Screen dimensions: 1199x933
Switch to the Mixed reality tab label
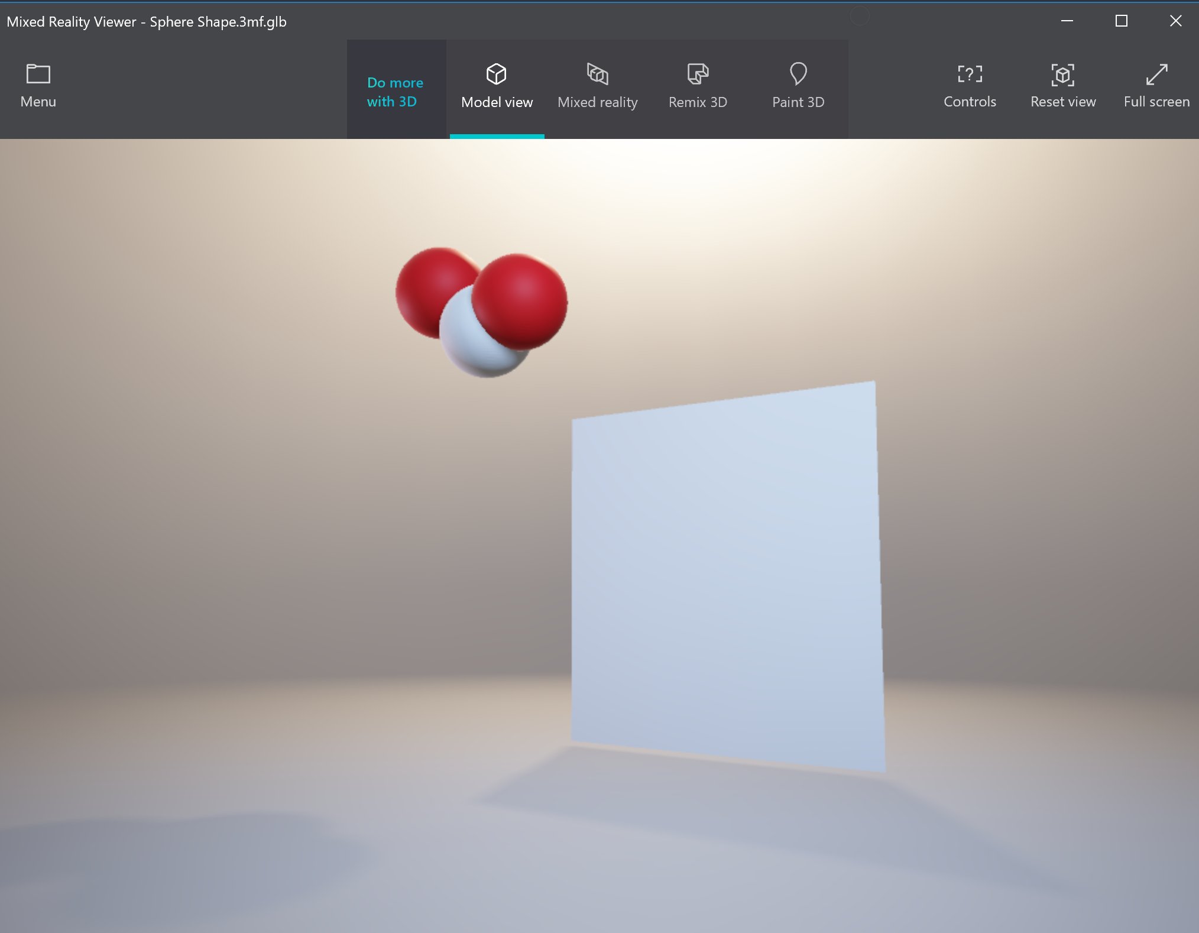tap(597, 102)
